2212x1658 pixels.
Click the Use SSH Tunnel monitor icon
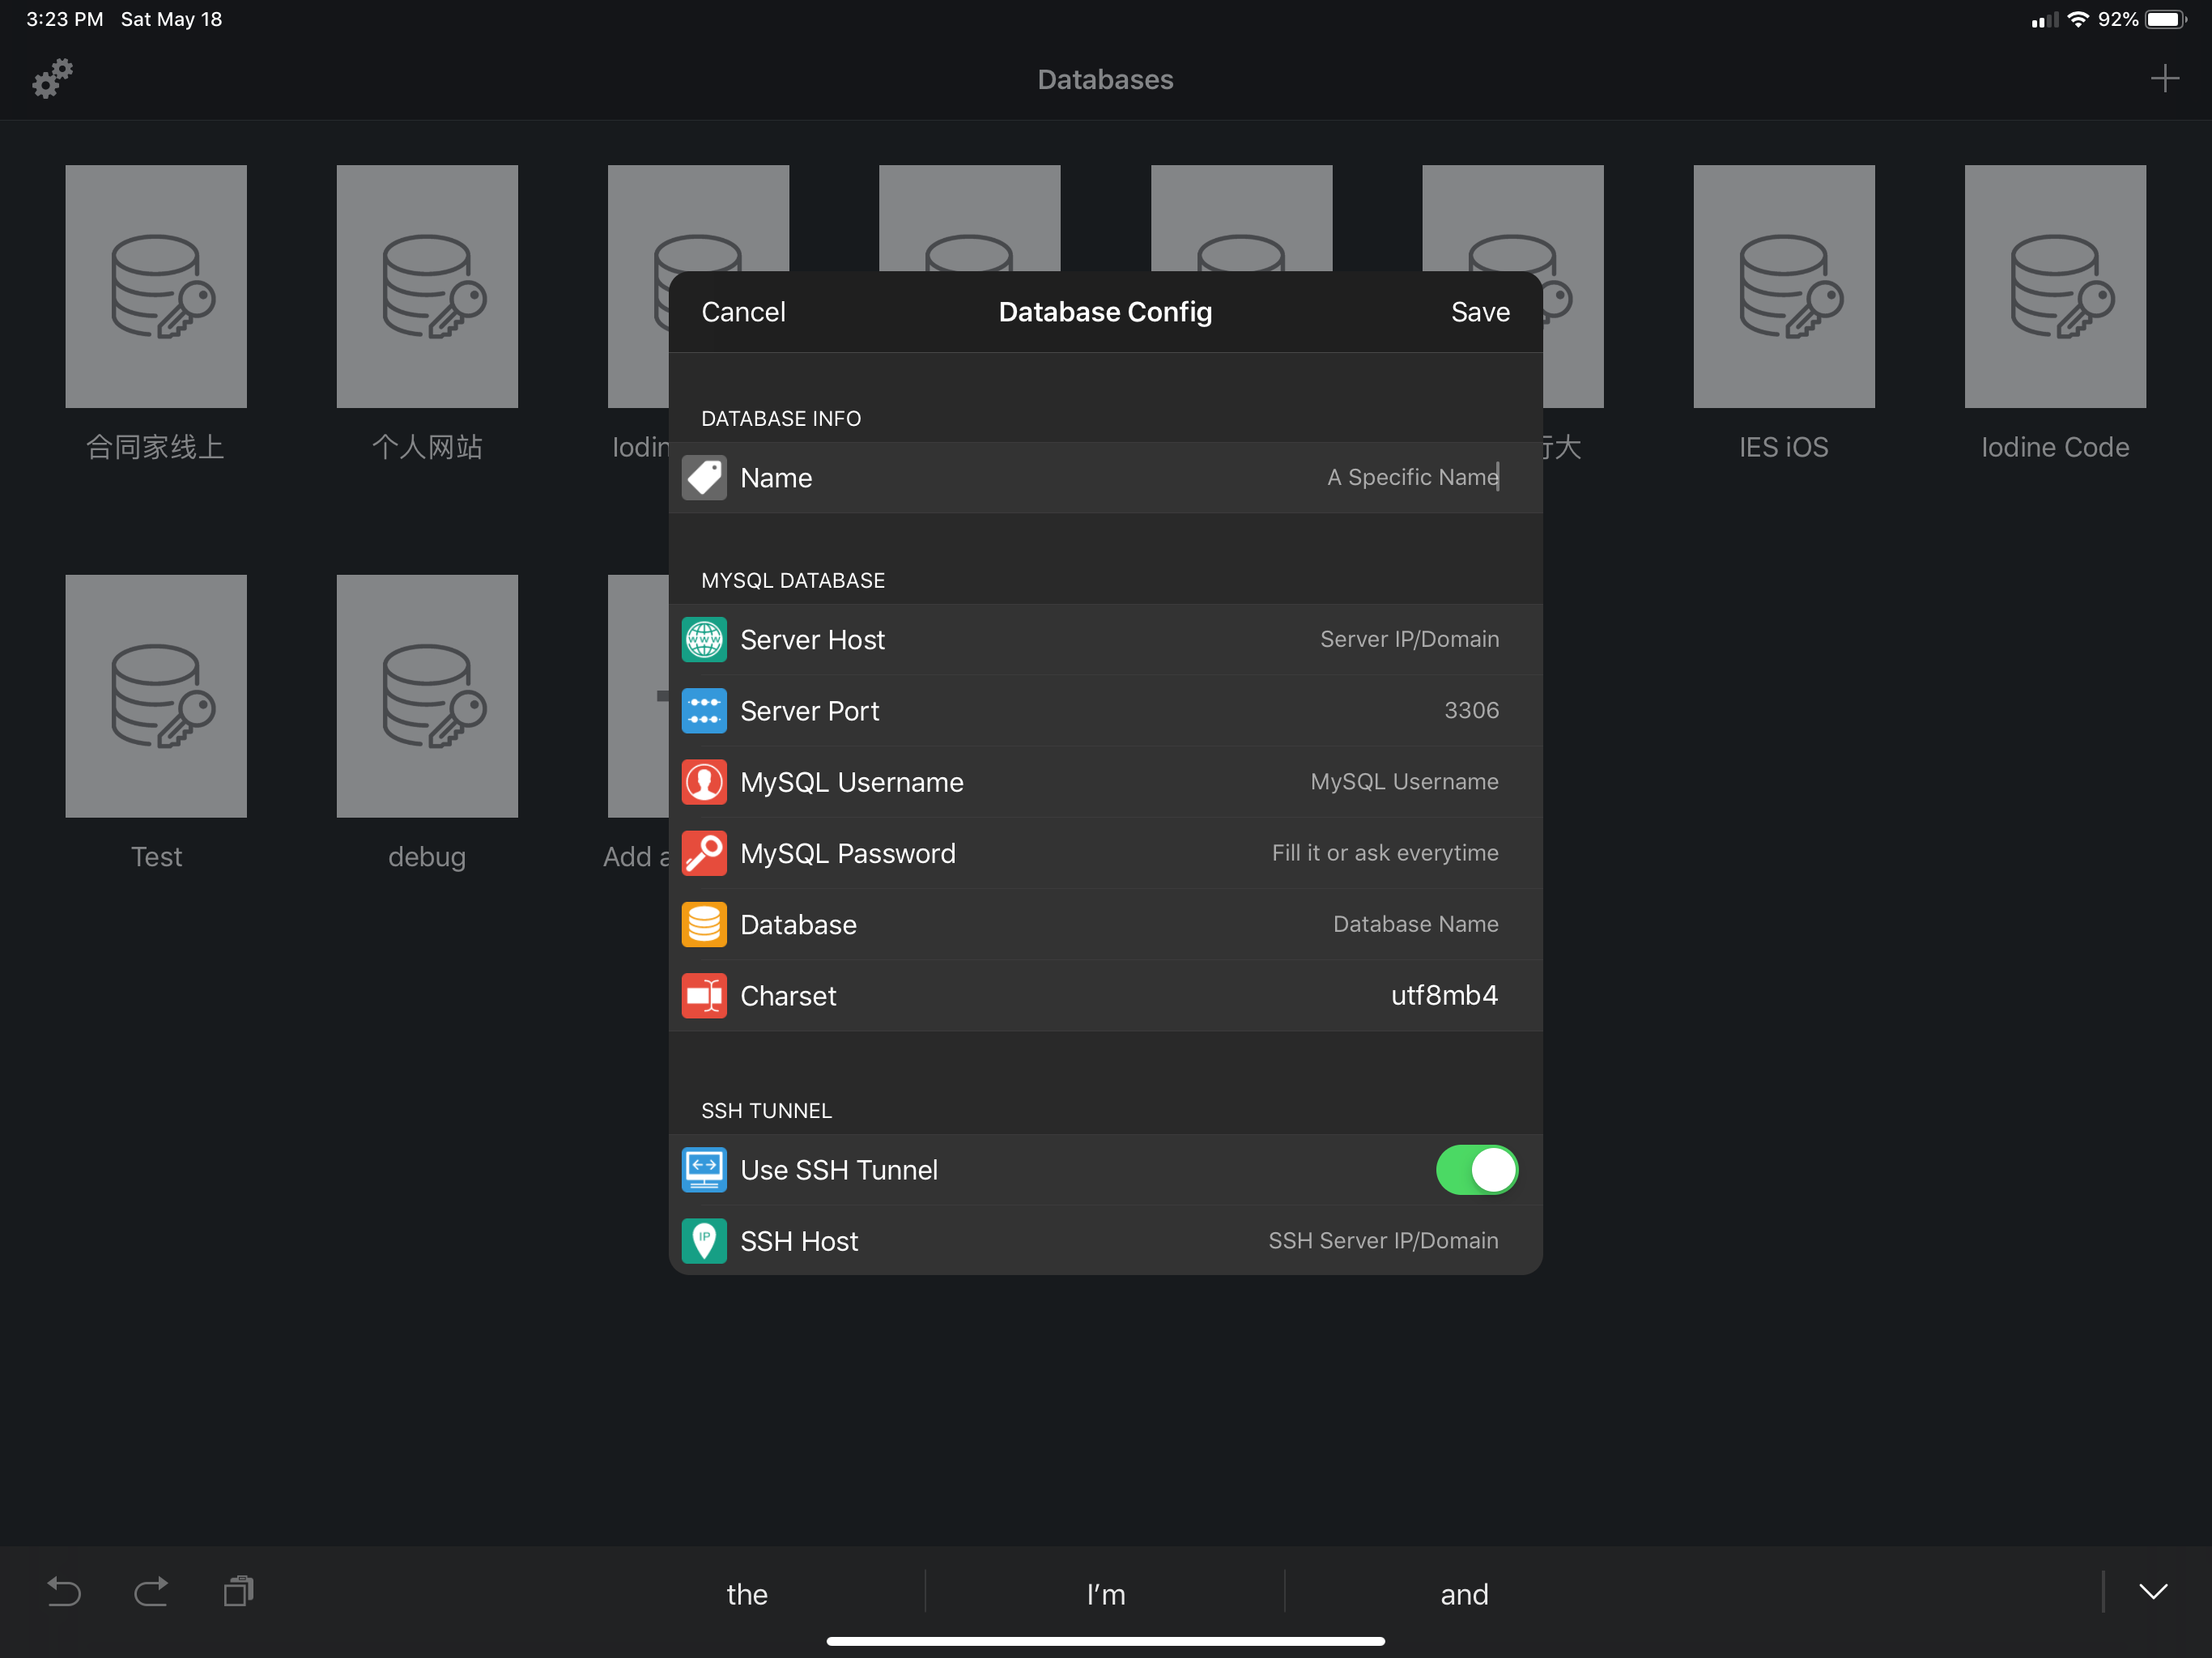[x=704, y=1170]
